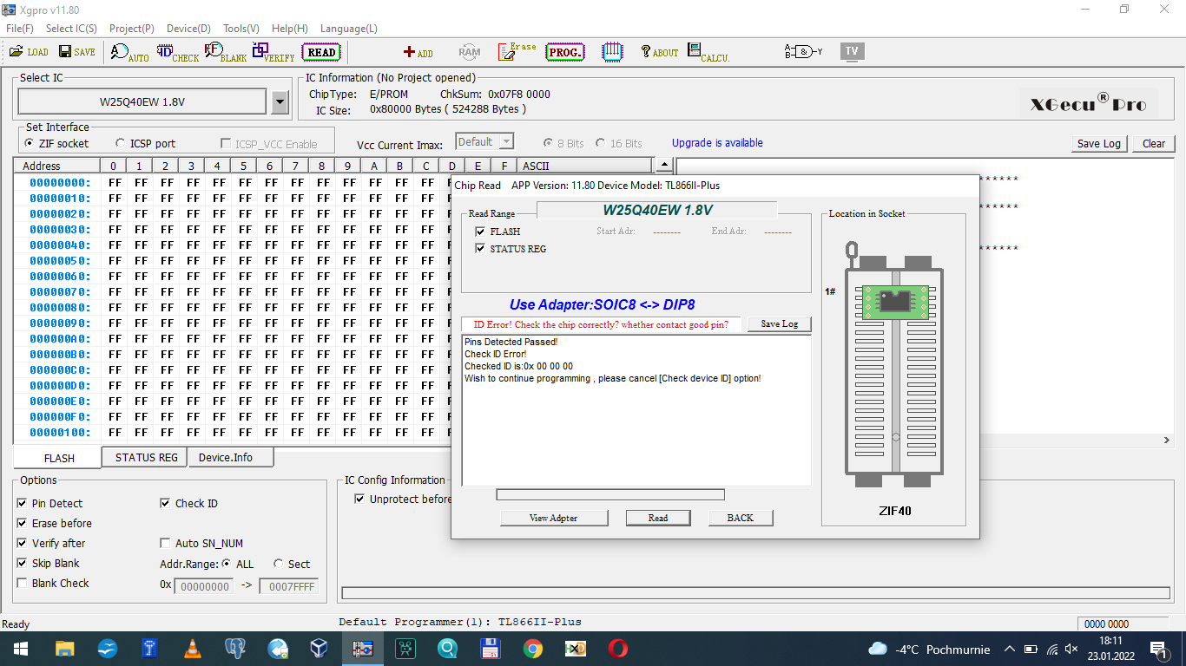Click the PROG. toolbar button
Screen dimensions: 1186x666
(565, 52)
